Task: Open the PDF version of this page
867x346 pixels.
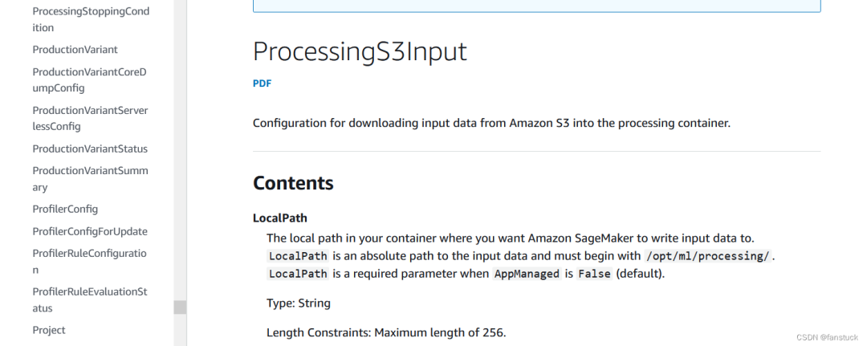Action: point(262,83)
